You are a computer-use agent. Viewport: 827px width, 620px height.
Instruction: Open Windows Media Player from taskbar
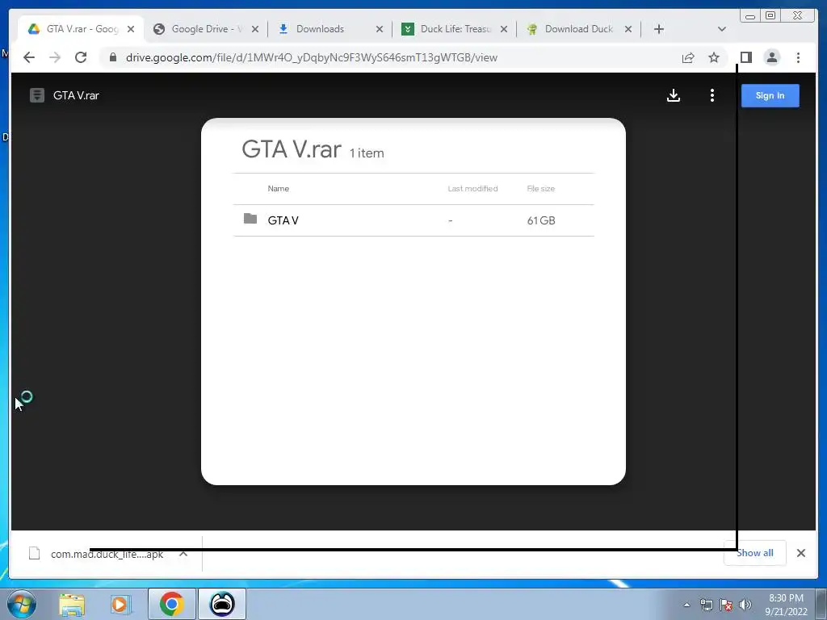tap(120, 604)
